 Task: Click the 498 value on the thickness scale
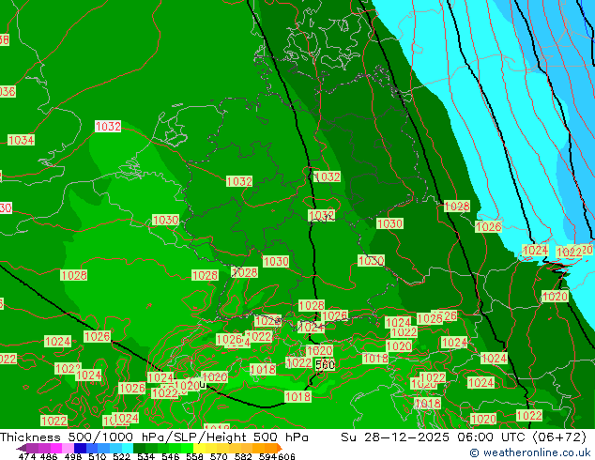(73, 456)
